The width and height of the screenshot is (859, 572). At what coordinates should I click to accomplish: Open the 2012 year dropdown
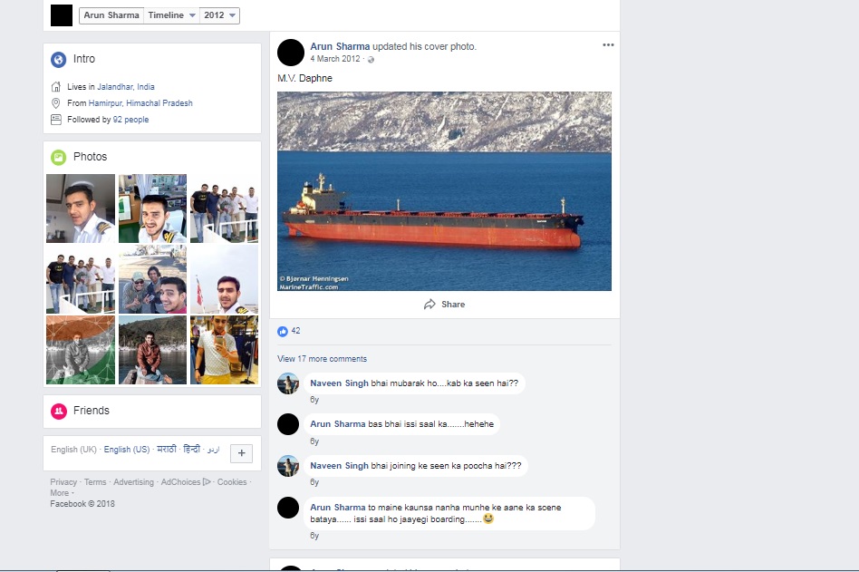(219, 15)
